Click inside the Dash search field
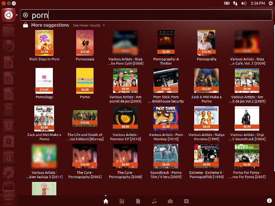Viewport: 275px width, 206px height. click(x=148, y=15)
